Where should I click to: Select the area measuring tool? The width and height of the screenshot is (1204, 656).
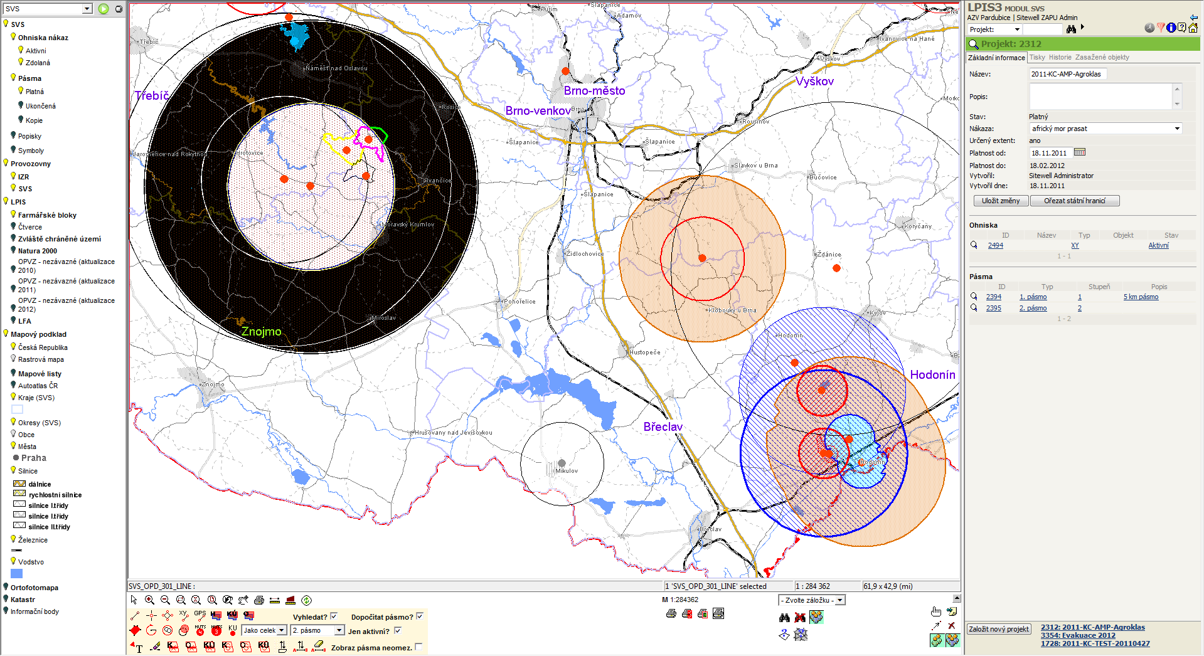290,600
